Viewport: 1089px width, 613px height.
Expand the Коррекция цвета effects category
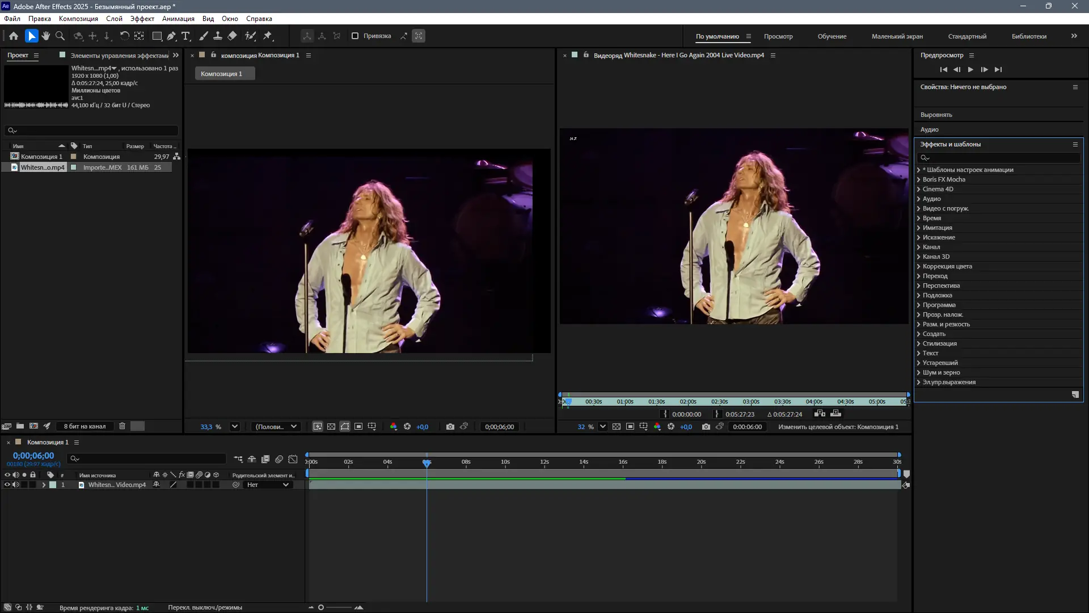click(x=919, y=266)
